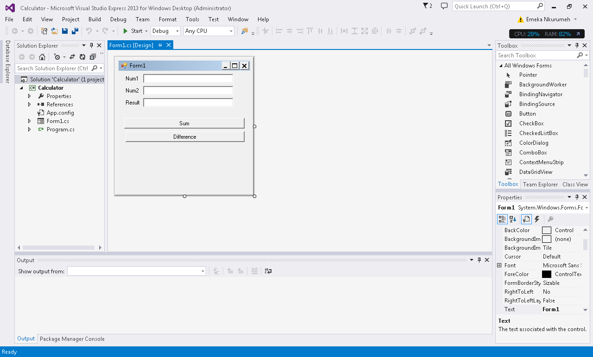Expand the Form1.cs node

click(29, 121)
